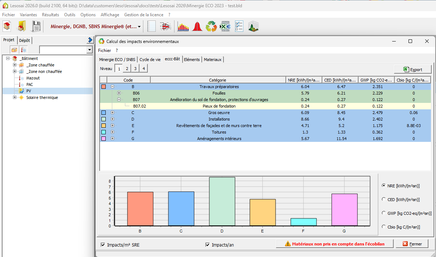The width and height of the screenshot is (436, 257).
Task: Expand the _Zone chauffée tree node
Action: [x=15, y=65]
